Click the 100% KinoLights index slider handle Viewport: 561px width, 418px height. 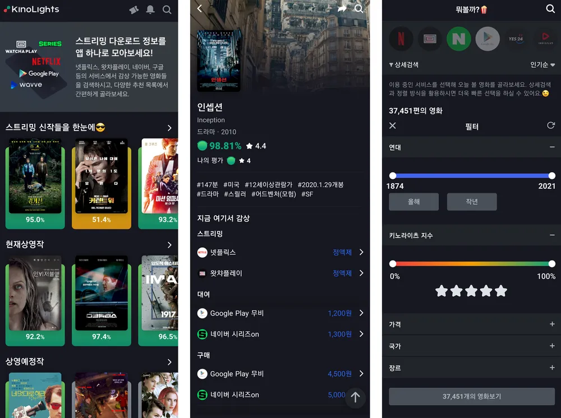551,264
